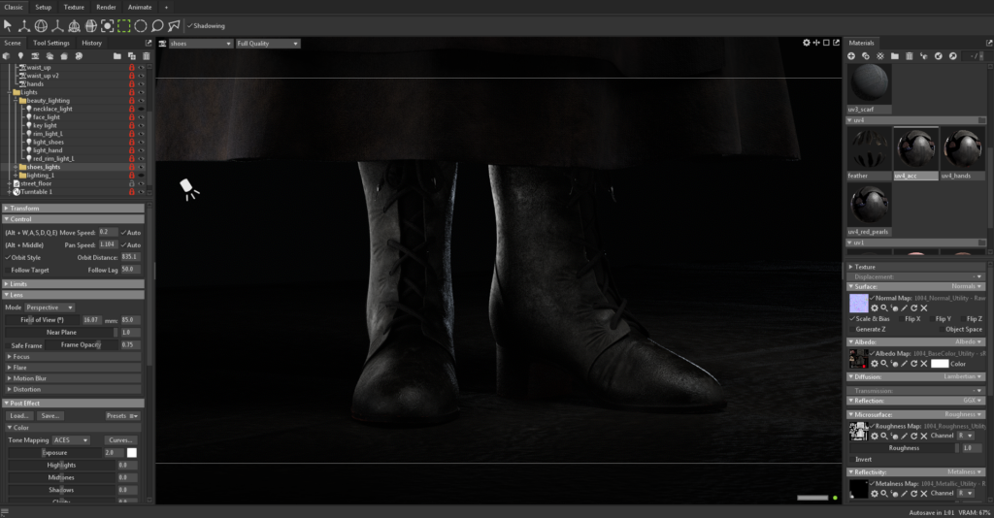Switch to the Render workspace tab
The image size is (994, 518).
click(106, 7)
